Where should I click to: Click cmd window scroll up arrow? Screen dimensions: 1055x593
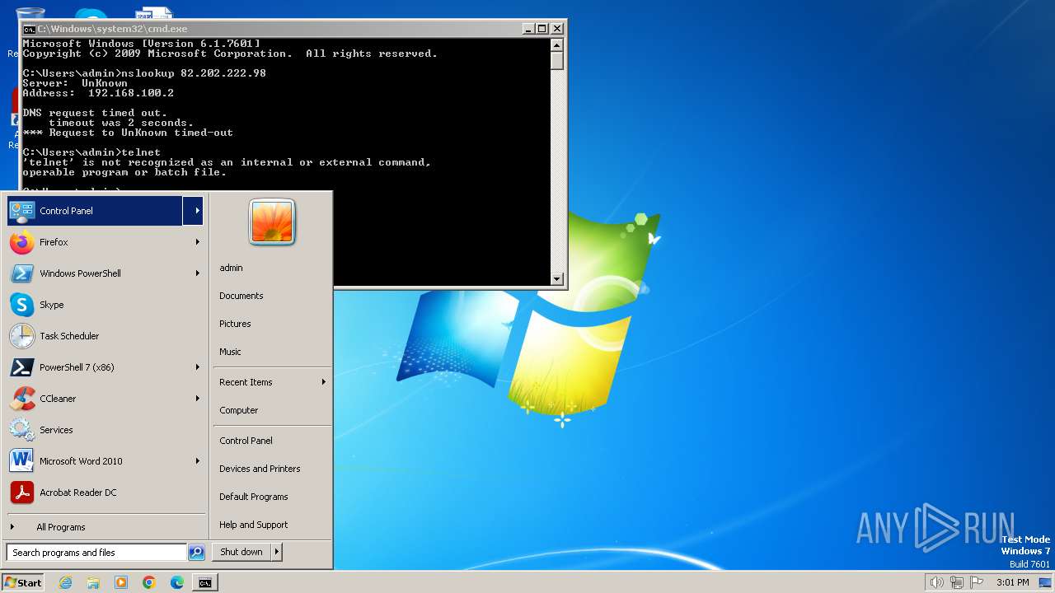point(557,45)
